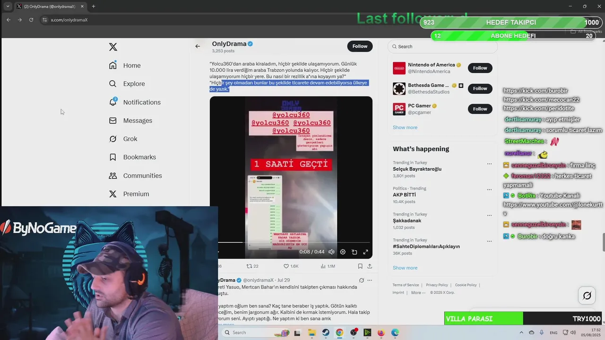
Task: Click the X logo in sidebar
Action: tap(113, 47)
